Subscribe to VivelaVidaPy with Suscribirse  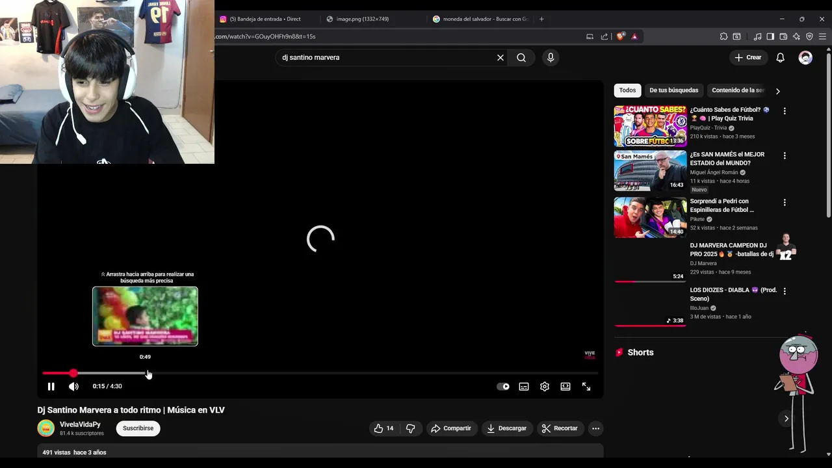tap(138, 428)
